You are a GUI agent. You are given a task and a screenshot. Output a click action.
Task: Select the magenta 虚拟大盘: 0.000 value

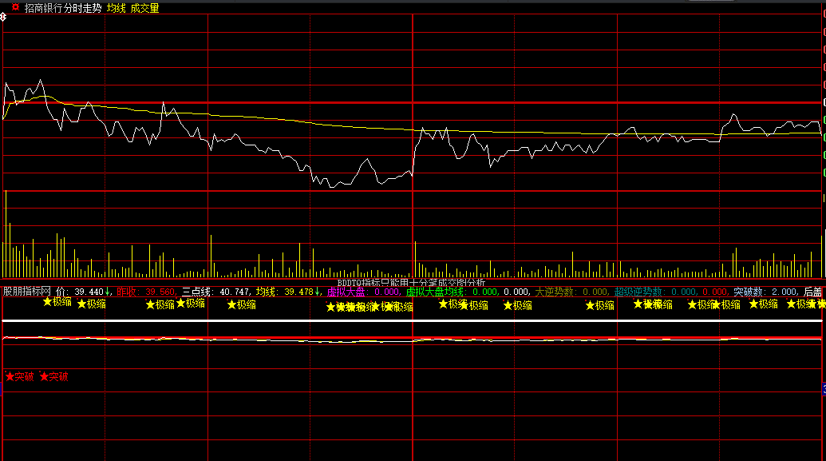coord(362,292)
